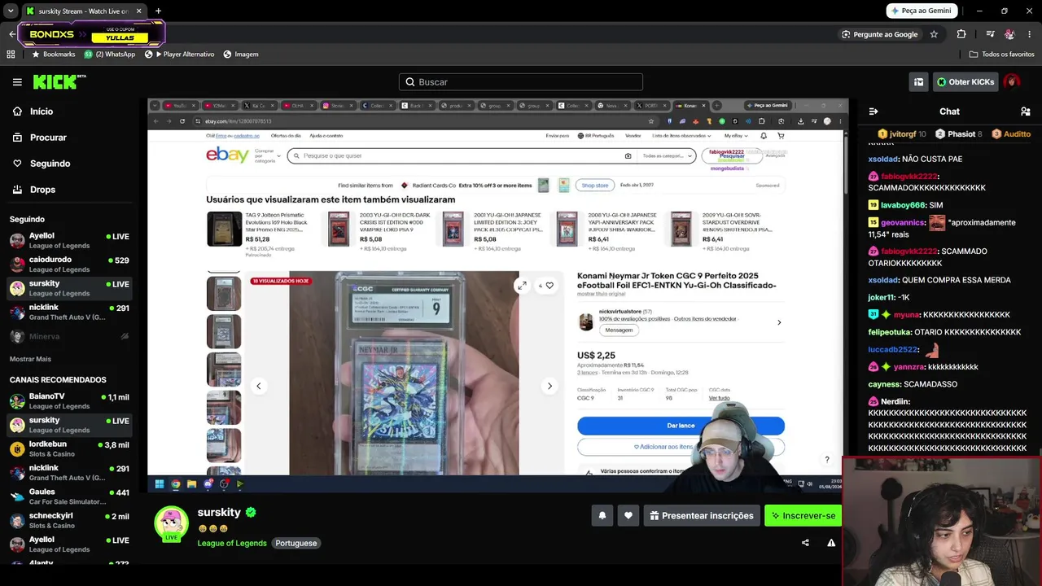Viewport: 1042px width, 586px height.
Task: Click username luccadb2522 in chat
Action: 893,349
